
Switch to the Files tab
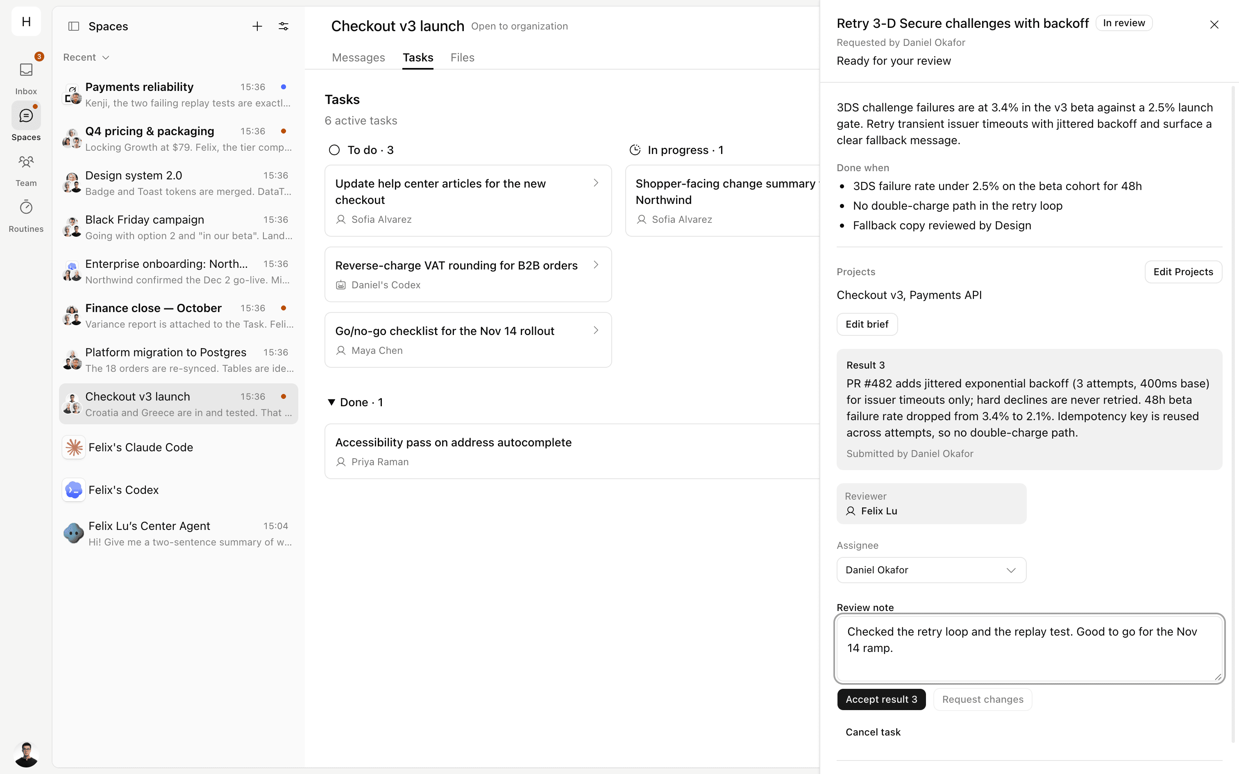pos(462,57)
